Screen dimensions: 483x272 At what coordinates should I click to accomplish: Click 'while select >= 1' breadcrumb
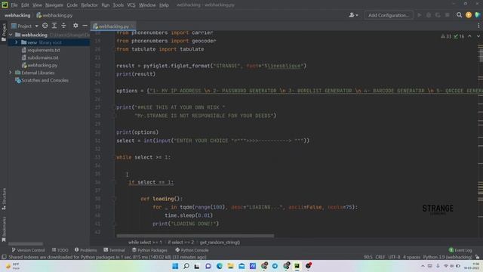pos(145,242)
